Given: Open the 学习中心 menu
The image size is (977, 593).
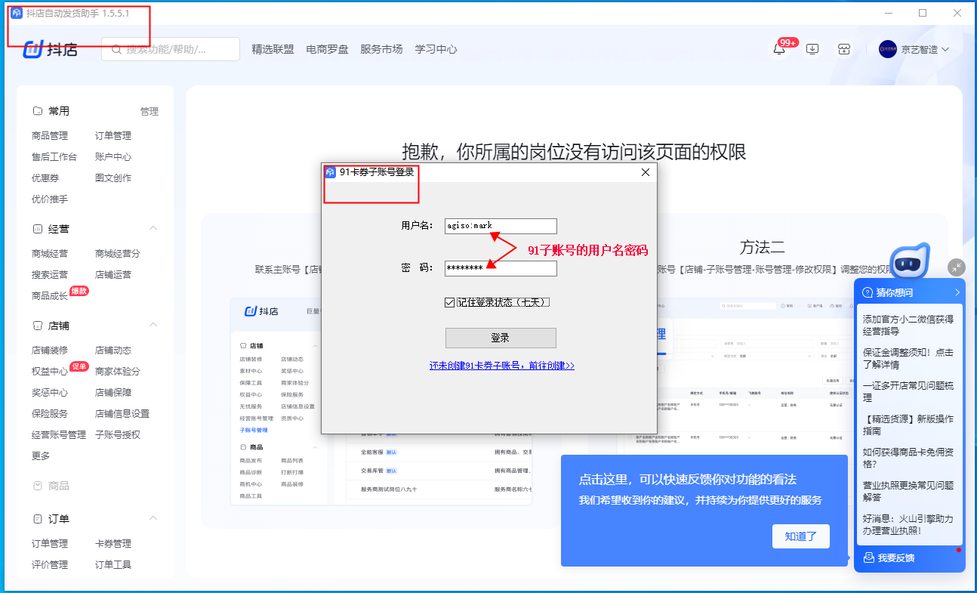Looking at the screenshot, I should point(436,49).
